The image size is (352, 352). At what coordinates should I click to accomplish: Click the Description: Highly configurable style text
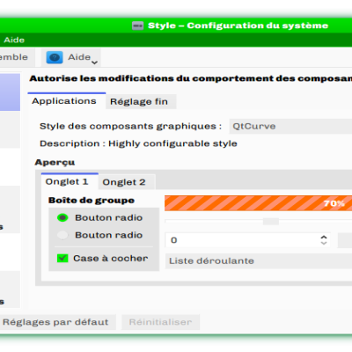pyautogui.click(x=138, y=143)
